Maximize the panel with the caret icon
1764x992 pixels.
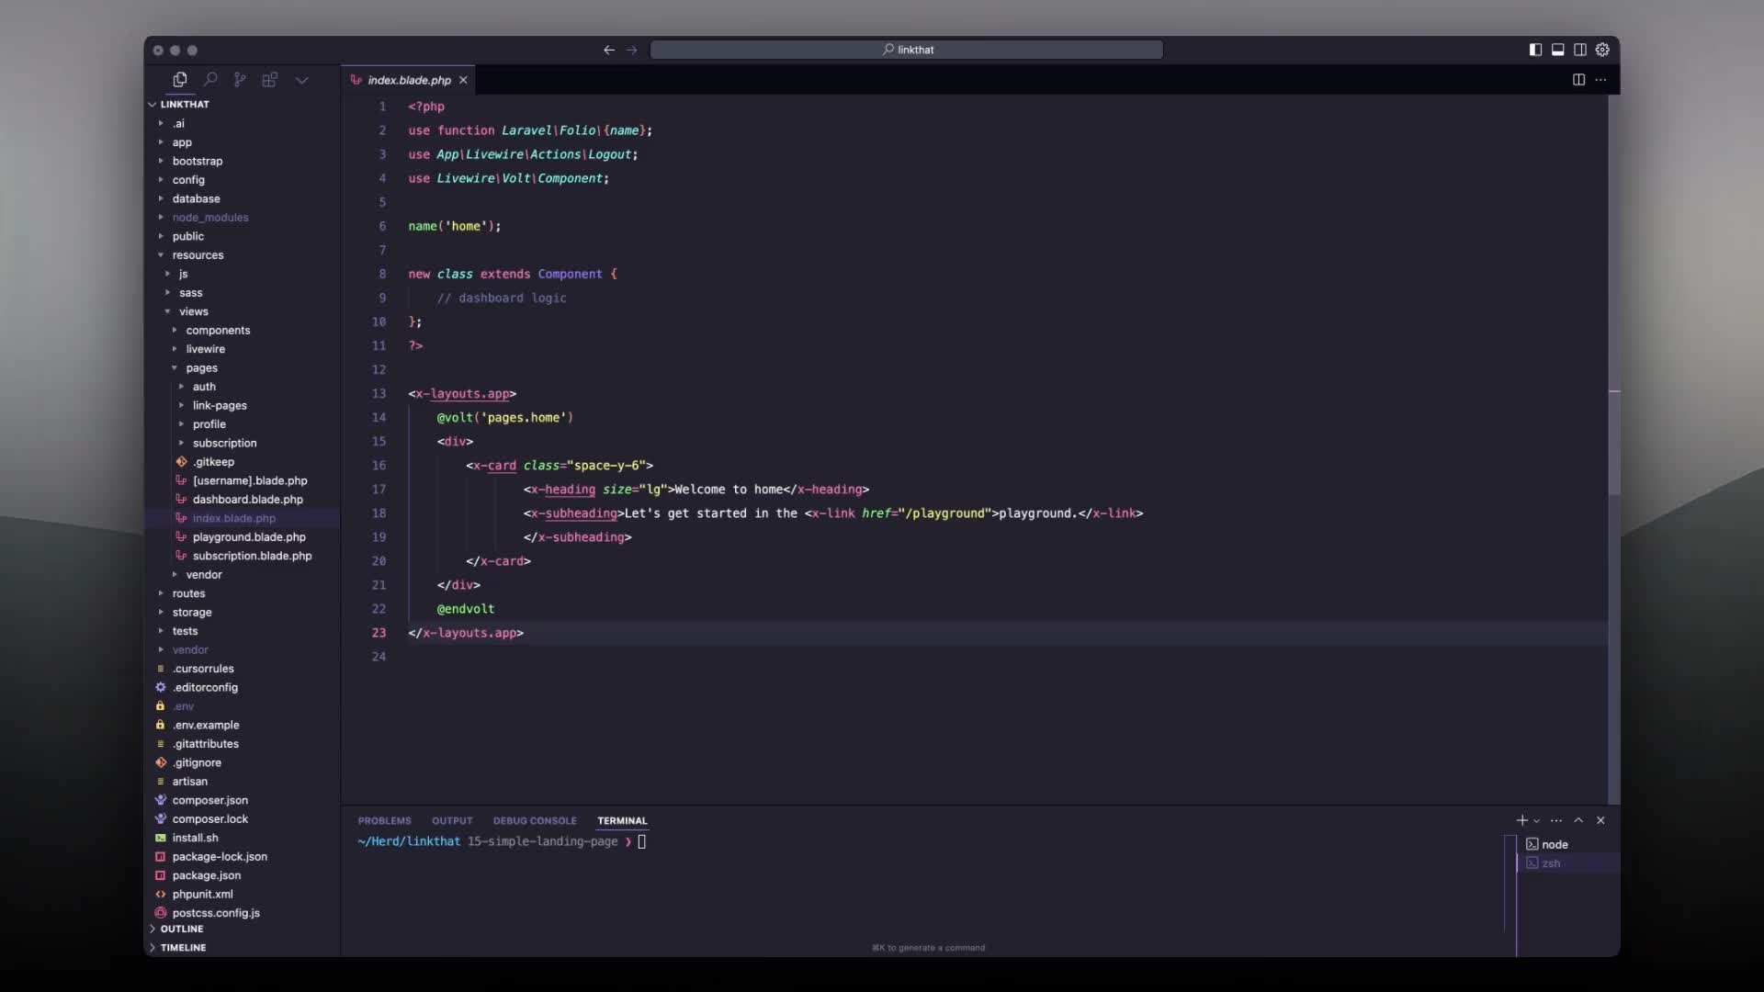[x=1578, y=820]
